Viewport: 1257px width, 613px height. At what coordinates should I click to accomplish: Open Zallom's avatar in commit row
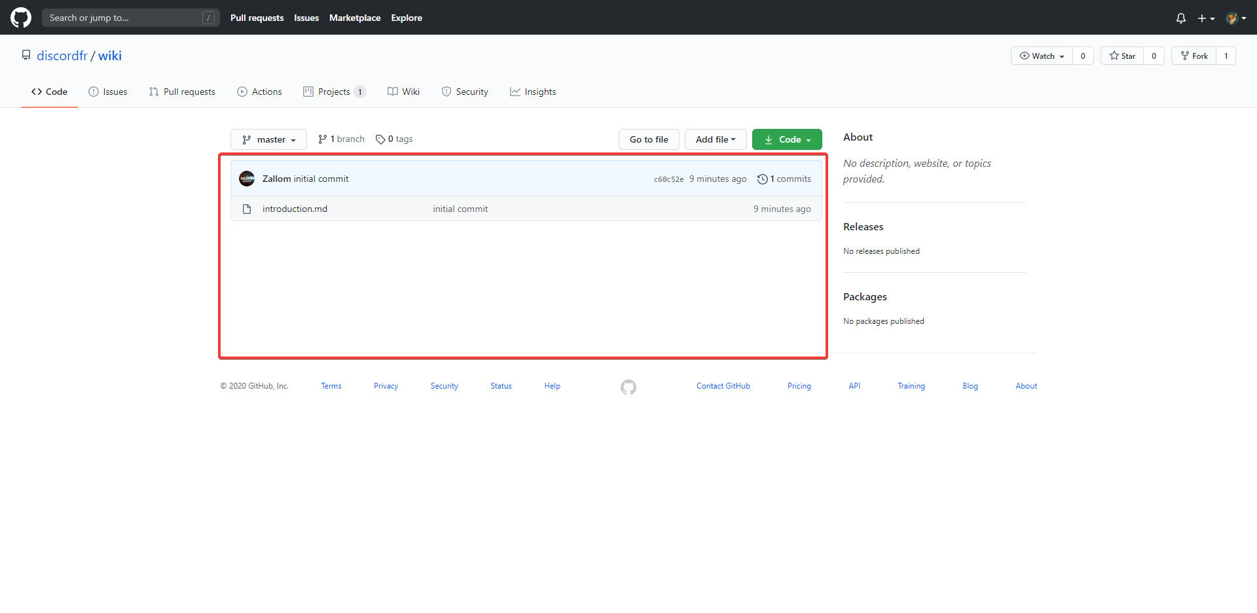pos(247,179)
